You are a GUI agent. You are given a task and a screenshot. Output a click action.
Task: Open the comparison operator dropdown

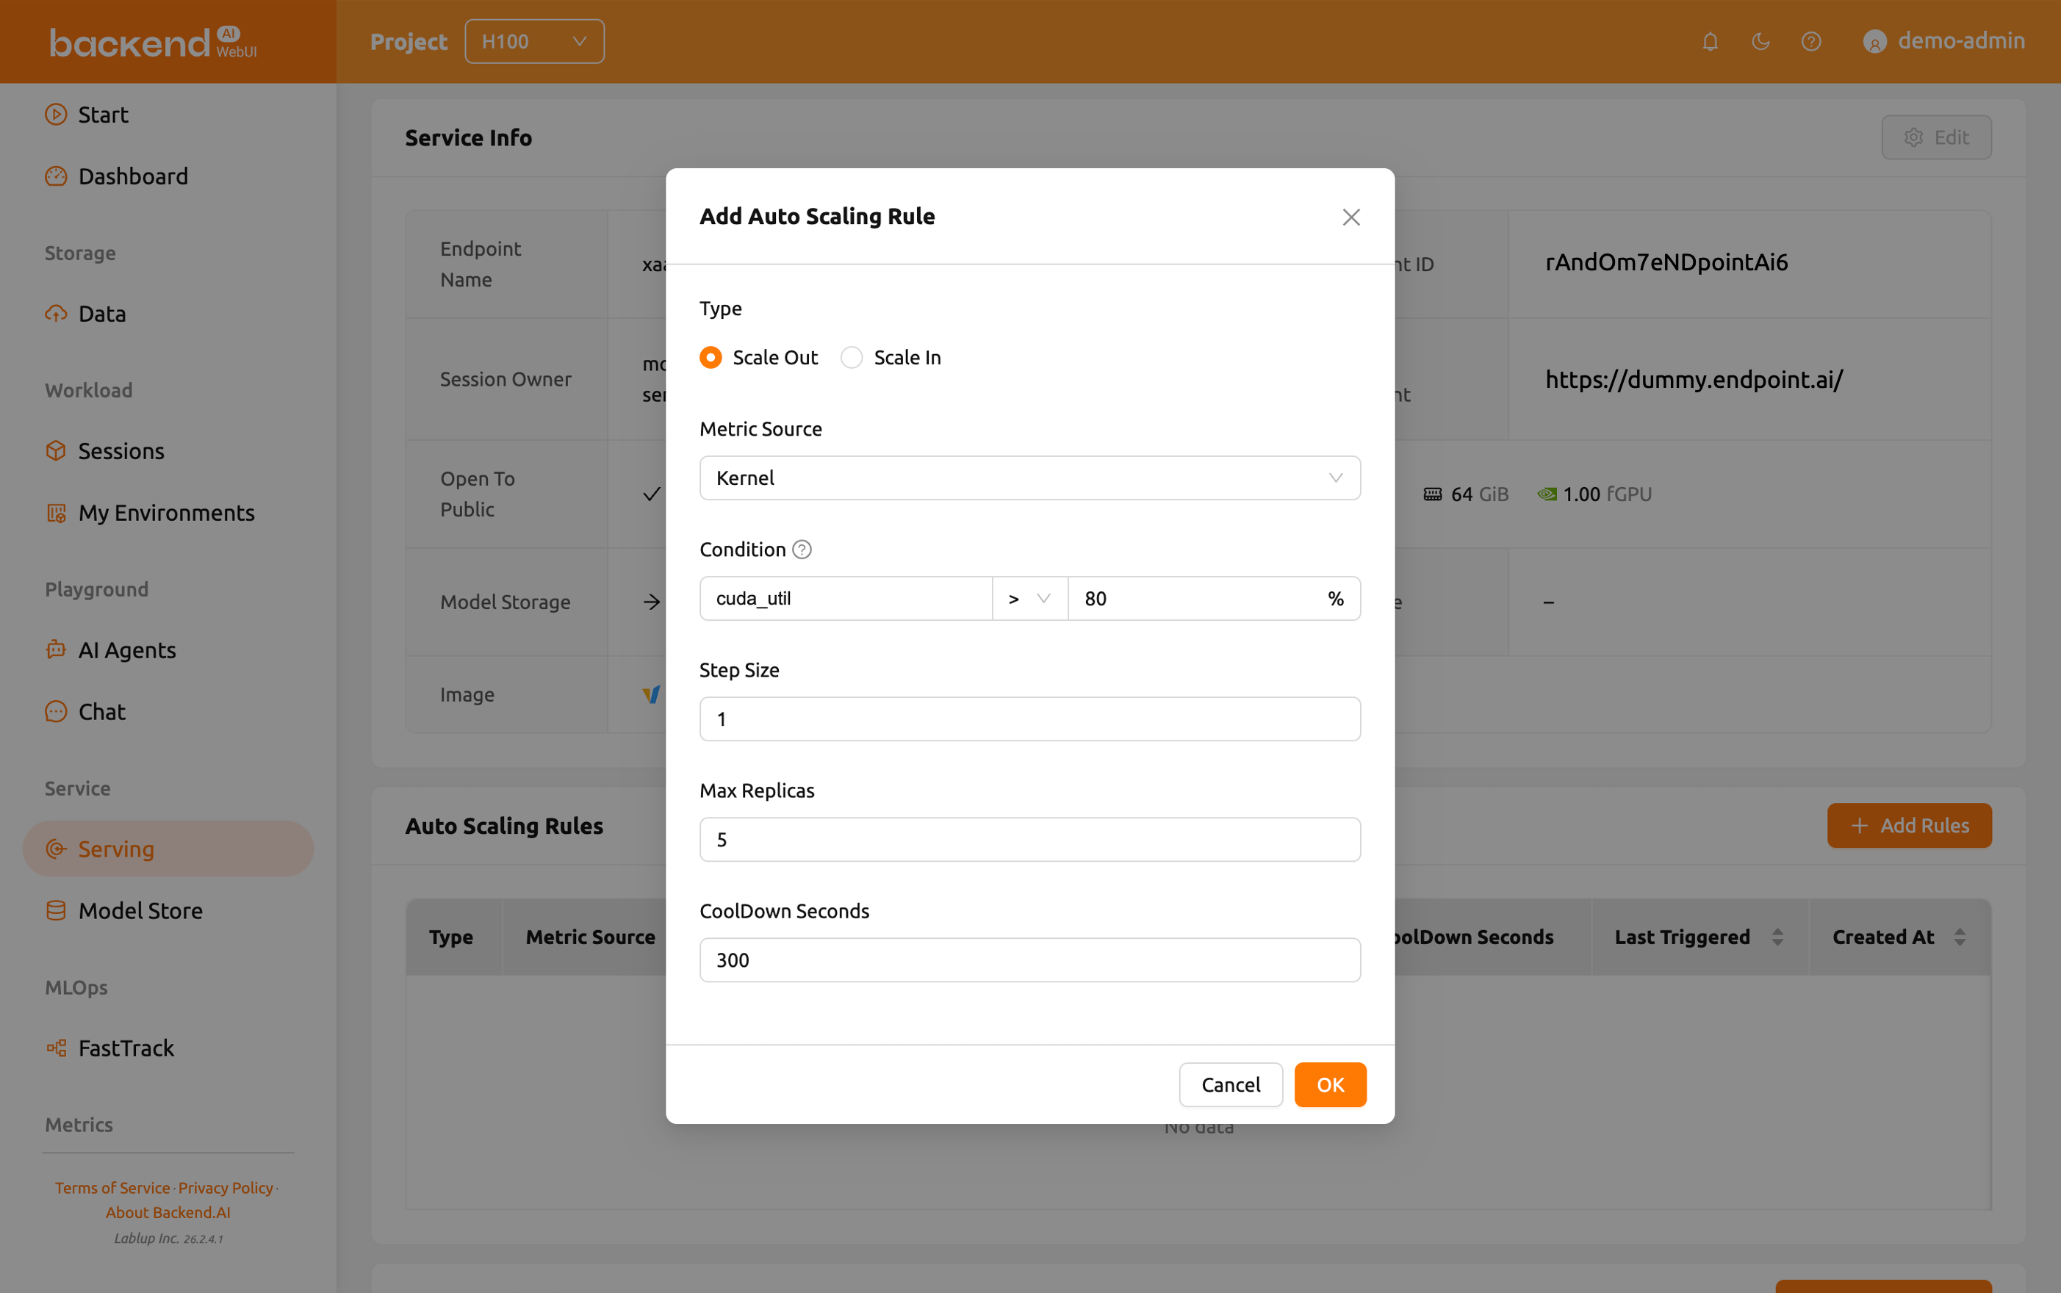[x=1029, y=599]
